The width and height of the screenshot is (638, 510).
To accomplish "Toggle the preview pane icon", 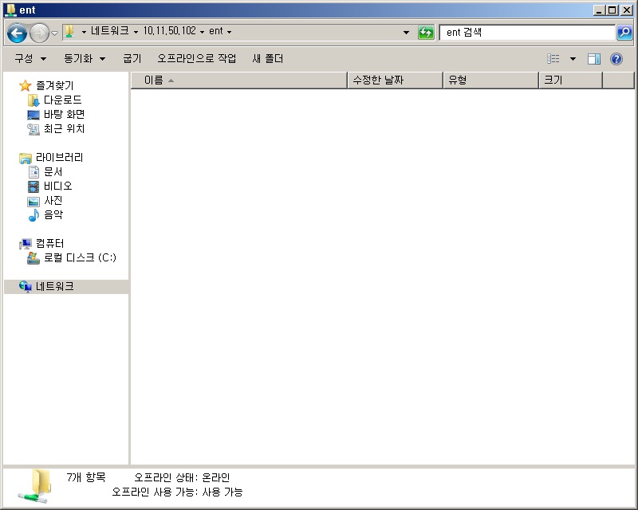I will point(593,59).
